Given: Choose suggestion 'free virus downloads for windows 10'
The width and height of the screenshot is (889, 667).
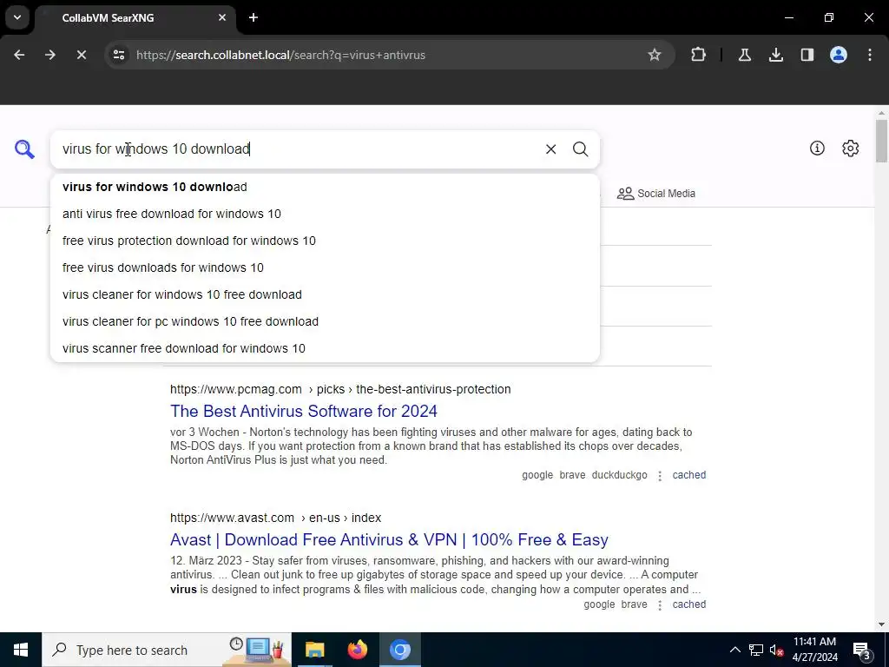Looking at the screenshot, I should pos(325,267).
